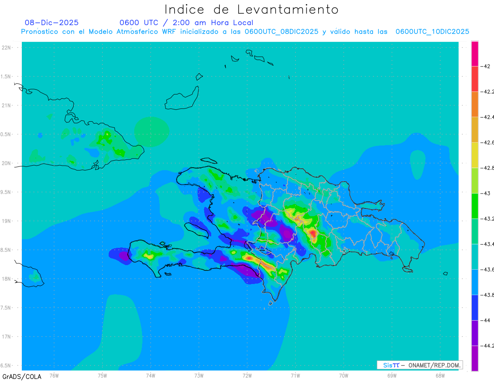Select the date text '08-Dic-2025'
Image resolution: width=494 pixels, height=381 pixels.
(51, 23)
